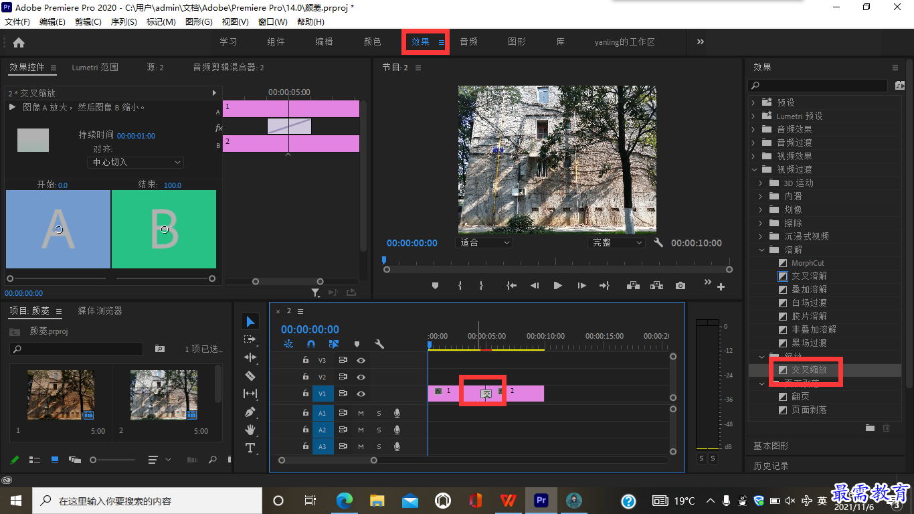Switch to the Lumetri 范围 tab
Viewport: 914px width, 514px height.
(x=95, y=67)
